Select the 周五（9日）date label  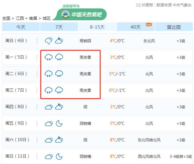point(16,123)
